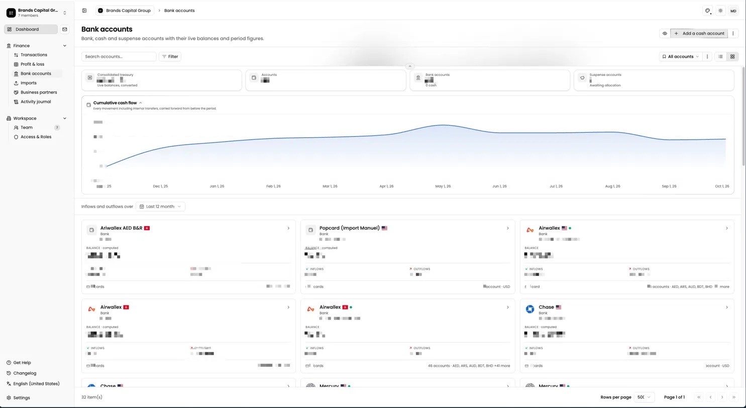Open Chase account card arrow

[727, 308]
